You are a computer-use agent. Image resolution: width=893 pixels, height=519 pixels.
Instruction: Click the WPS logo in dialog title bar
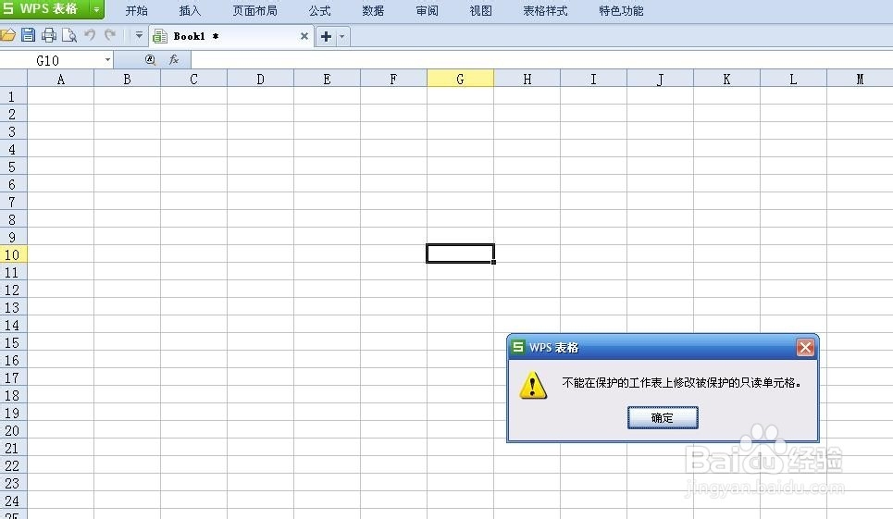(x=517, y=347)
